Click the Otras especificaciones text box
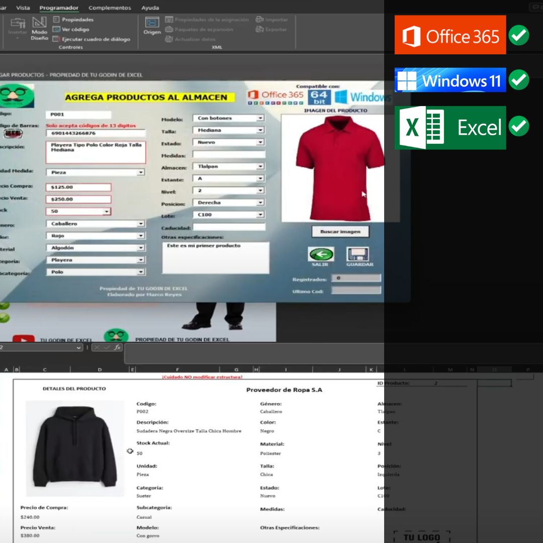 [x=216, y=258]
